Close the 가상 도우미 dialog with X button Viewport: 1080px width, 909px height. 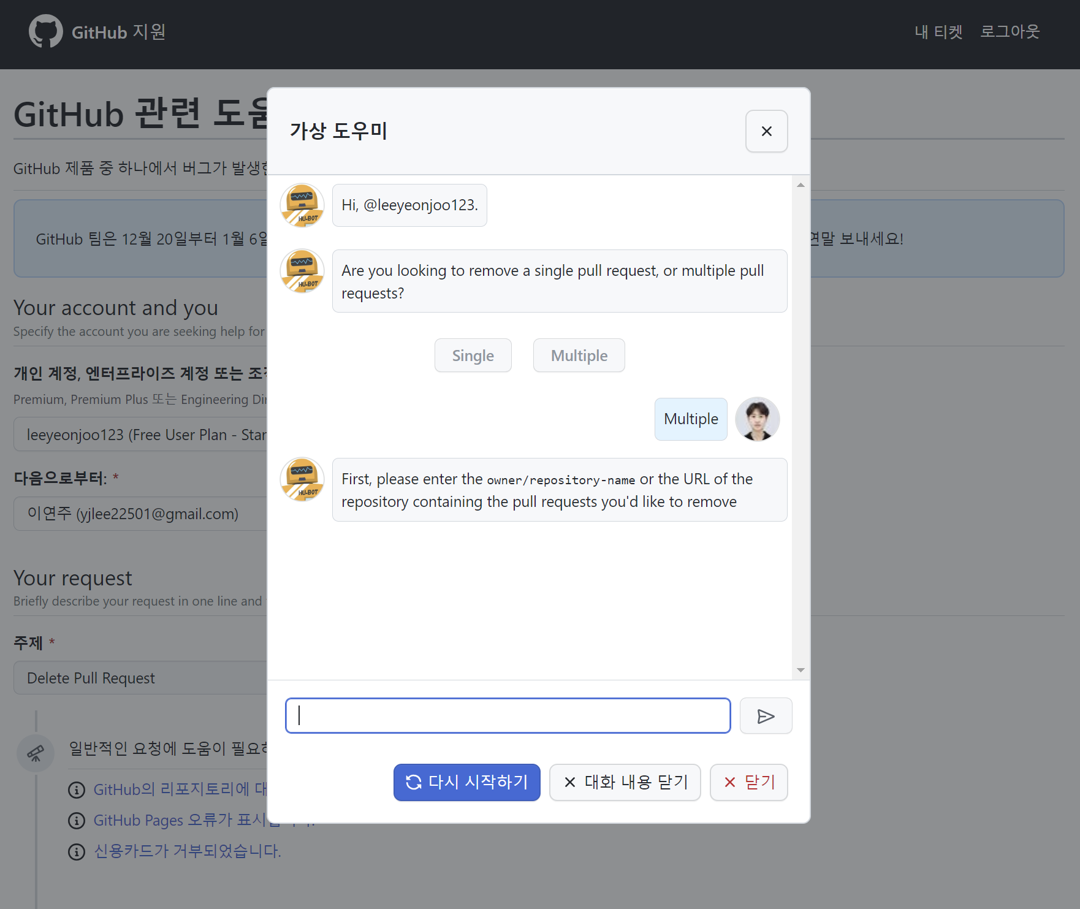[x=766, y=131]
